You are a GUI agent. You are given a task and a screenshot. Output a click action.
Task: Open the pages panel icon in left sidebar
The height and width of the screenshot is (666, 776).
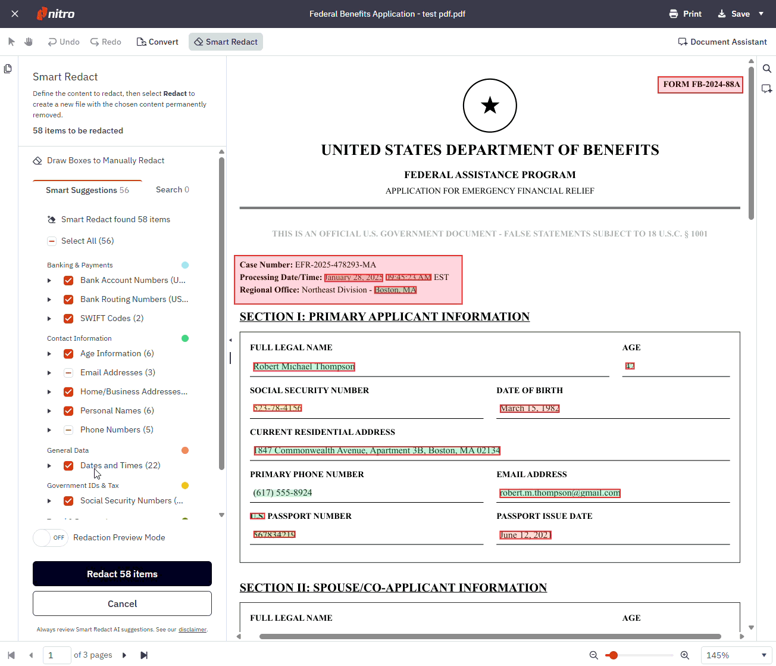[8, 69]
